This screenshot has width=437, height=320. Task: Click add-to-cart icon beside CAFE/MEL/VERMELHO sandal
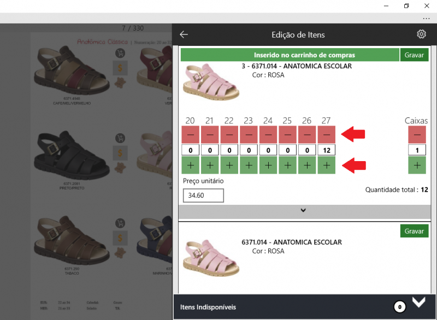120,54
